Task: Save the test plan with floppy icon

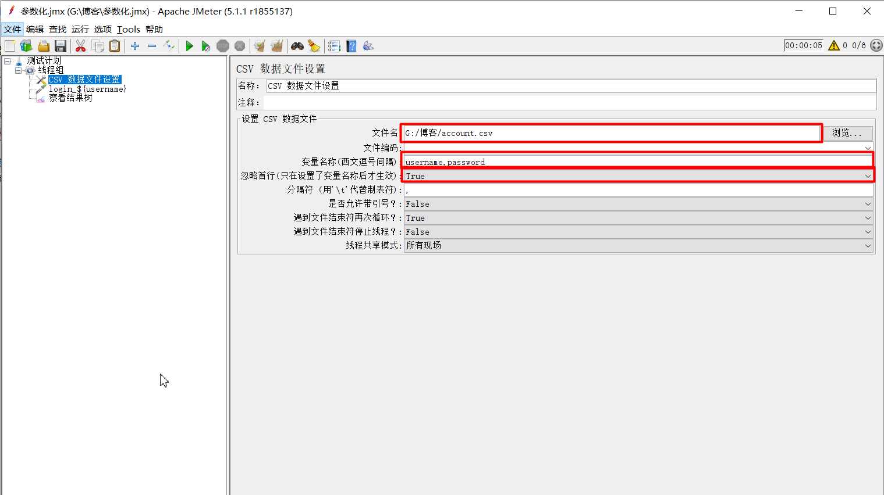Action: [60, 46]
